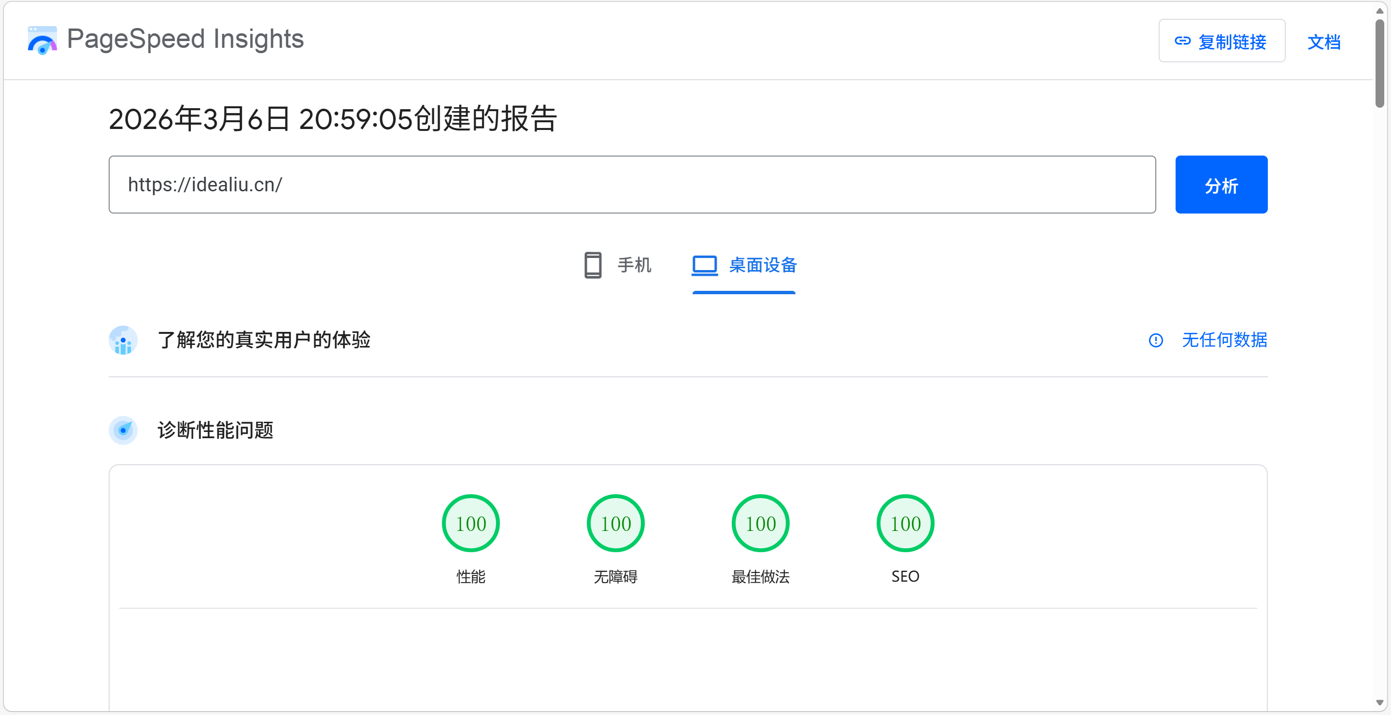Collapse the 诊断性能问题 section
The height and width of the screenshot is (715, 1391).
(216, 430)
